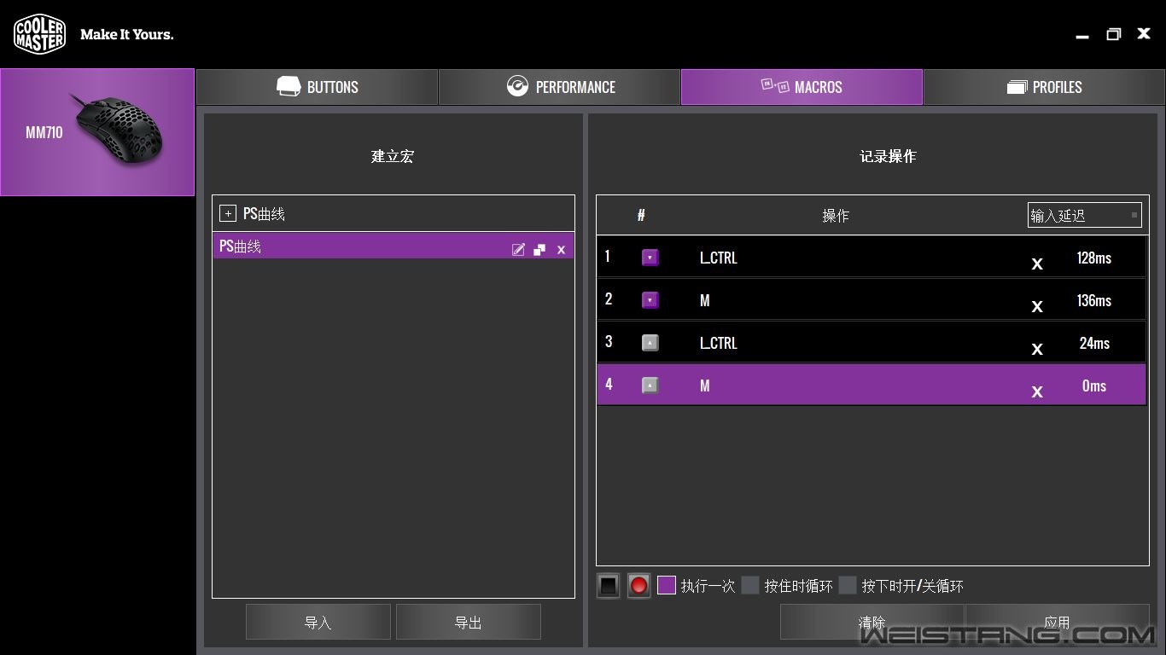Start recording with red record button

coord(638,586)
